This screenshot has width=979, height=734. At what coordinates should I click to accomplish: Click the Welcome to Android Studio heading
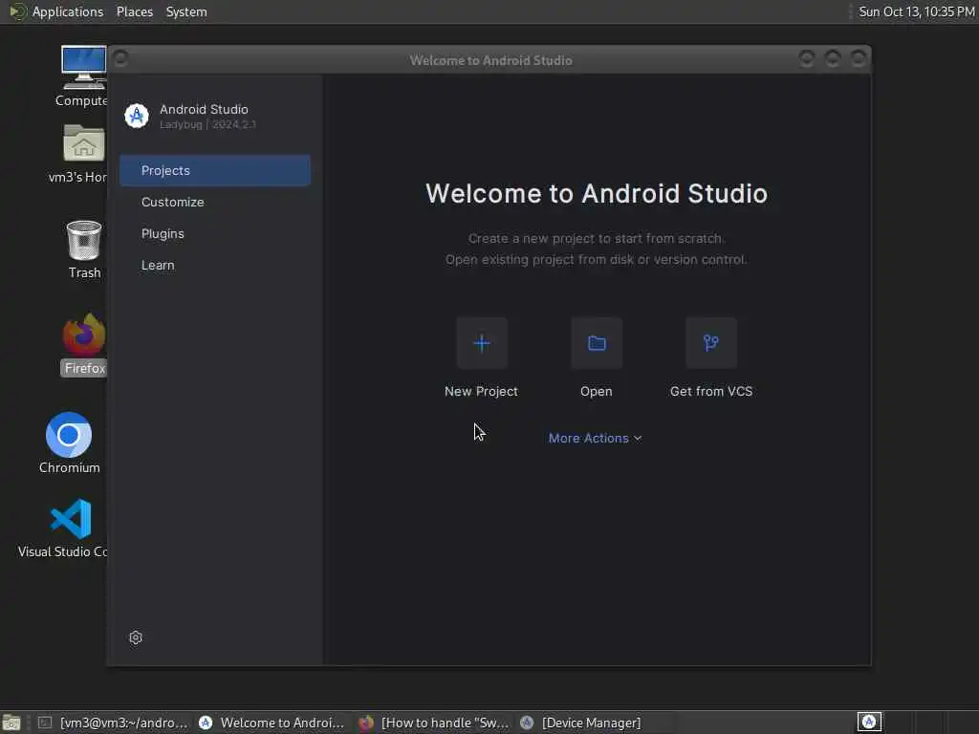(597, 193)
